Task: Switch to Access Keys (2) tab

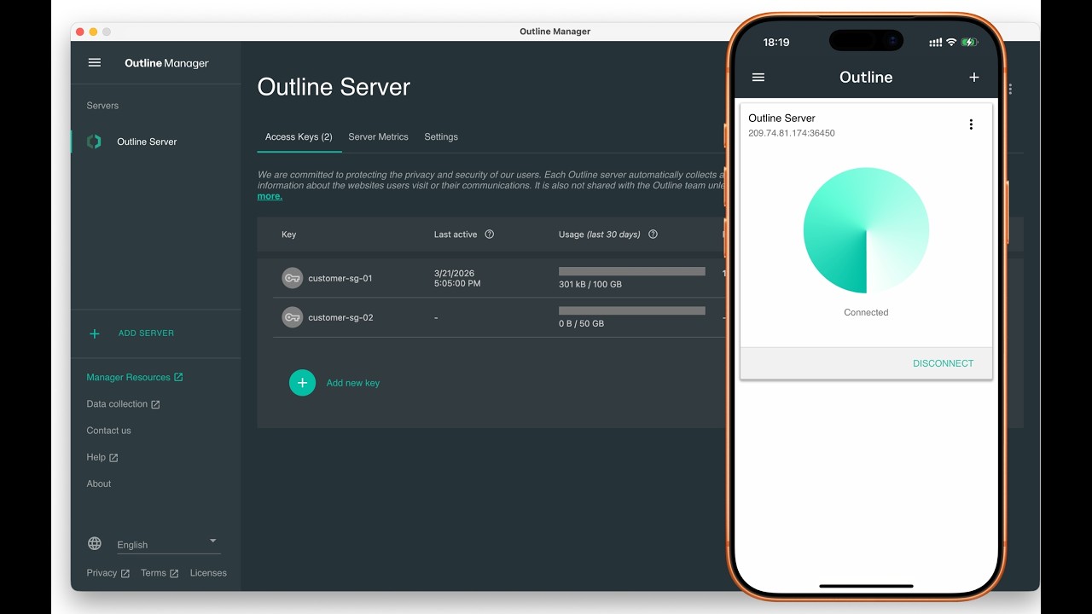Action: point(299,136)
